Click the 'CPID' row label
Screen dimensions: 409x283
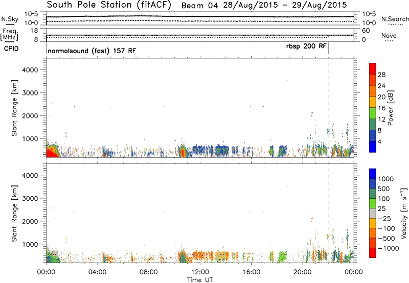click(11, 49)
